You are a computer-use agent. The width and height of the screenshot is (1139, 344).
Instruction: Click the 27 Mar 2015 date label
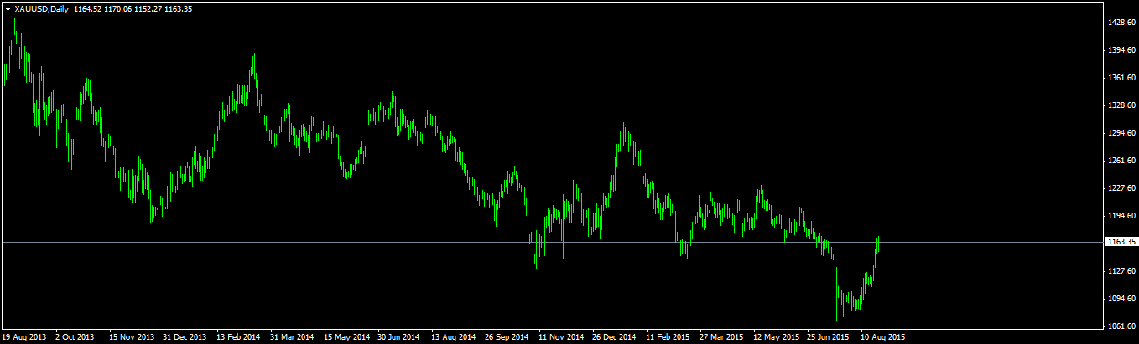tap(721, 337)
